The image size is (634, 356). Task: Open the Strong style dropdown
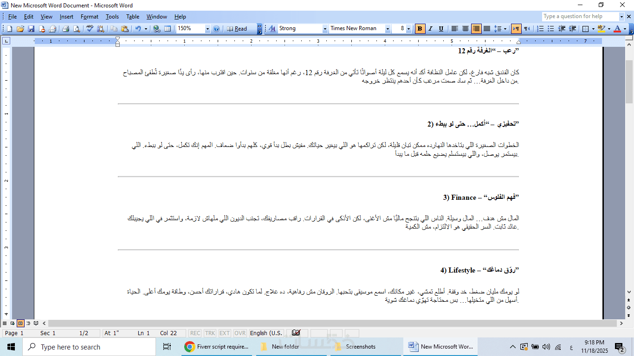[325, 29]
